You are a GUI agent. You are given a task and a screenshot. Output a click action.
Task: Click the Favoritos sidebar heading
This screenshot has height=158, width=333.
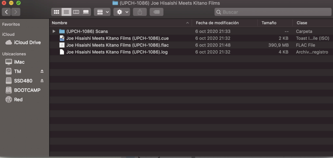point(11,24)
